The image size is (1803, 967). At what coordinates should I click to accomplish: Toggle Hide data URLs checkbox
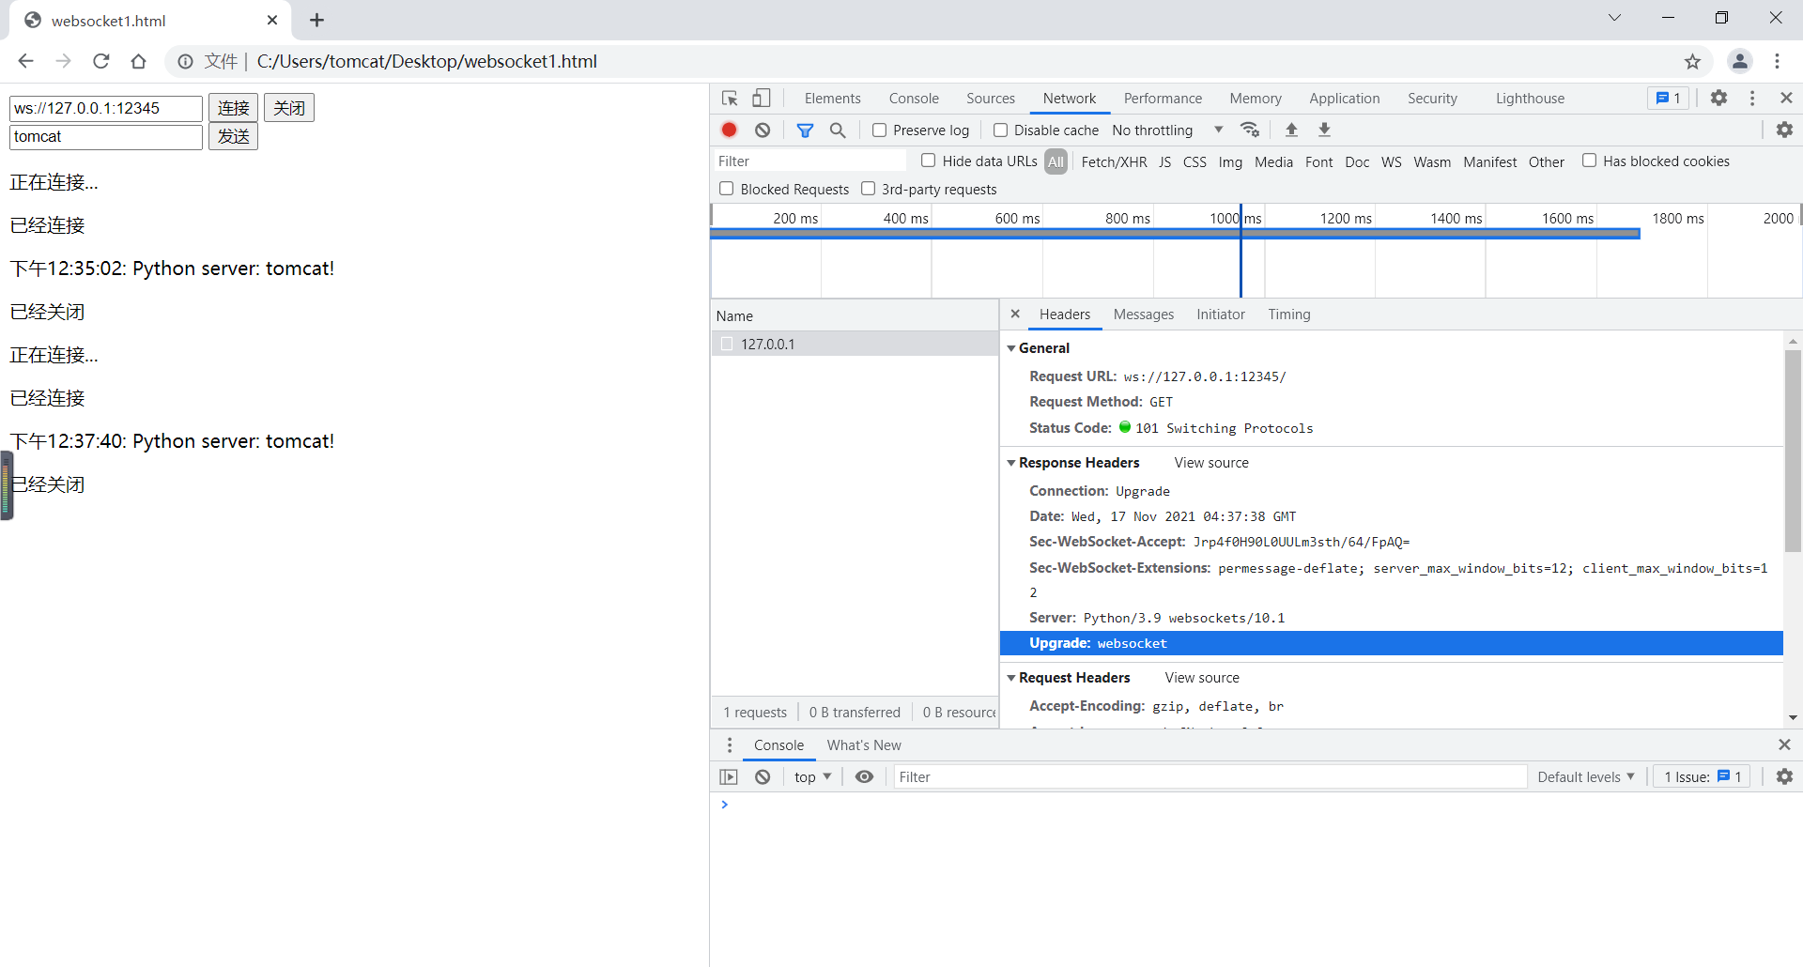point(928,161)
